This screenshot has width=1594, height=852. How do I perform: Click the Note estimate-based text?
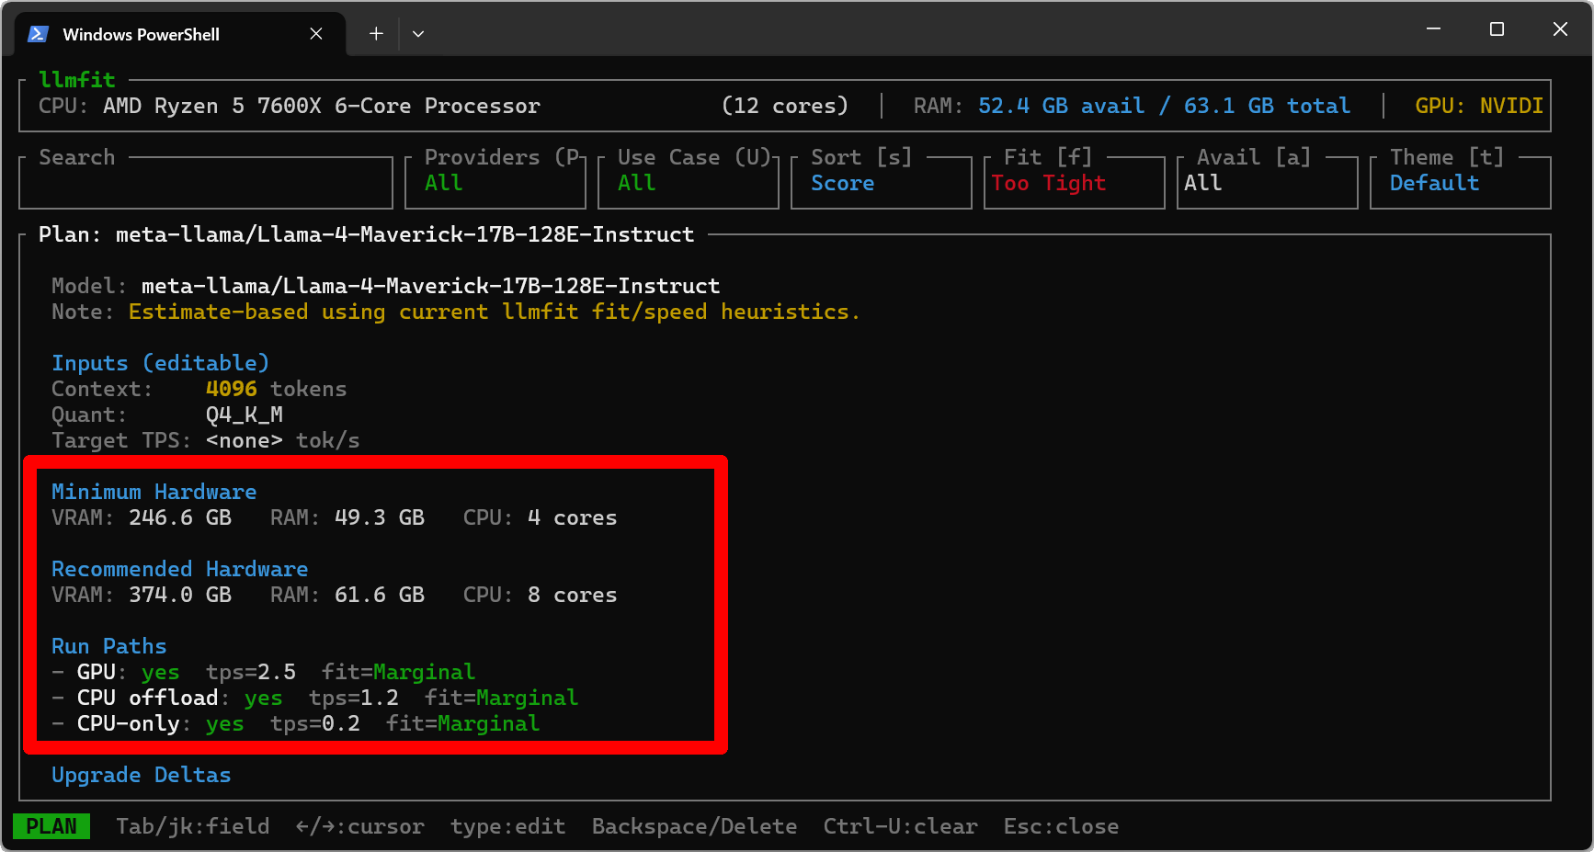[495, 312]
